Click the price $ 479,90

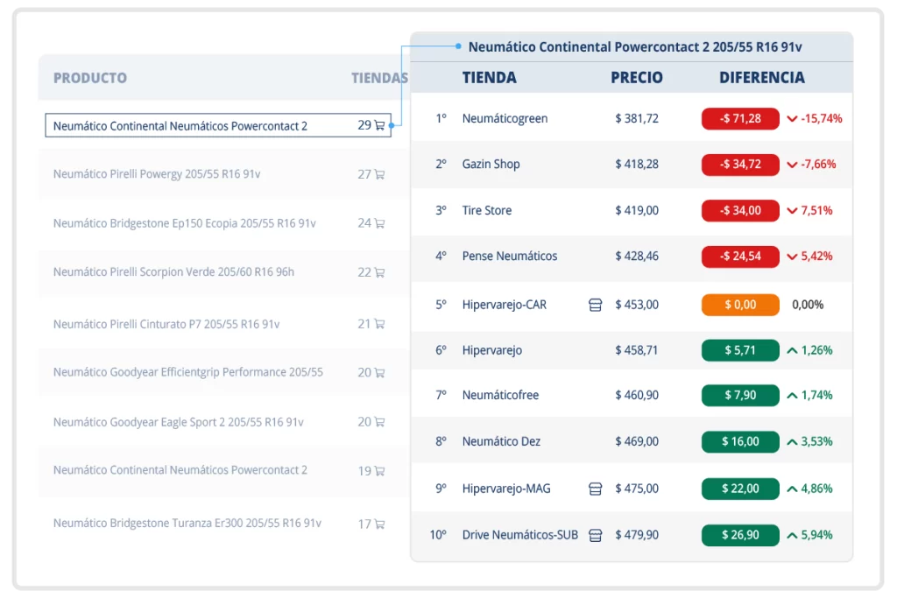pyautogui.click(x=637, y=535)
